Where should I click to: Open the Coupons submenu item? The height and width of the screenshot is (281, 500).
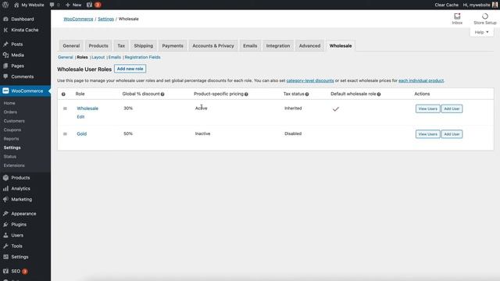(x=12, y=130)
